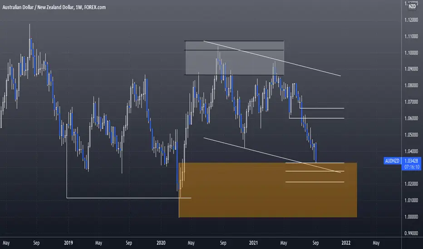Click the 1.02000 price axis label
The height and width of the screenshot is (249, 423).
[411, 184]
